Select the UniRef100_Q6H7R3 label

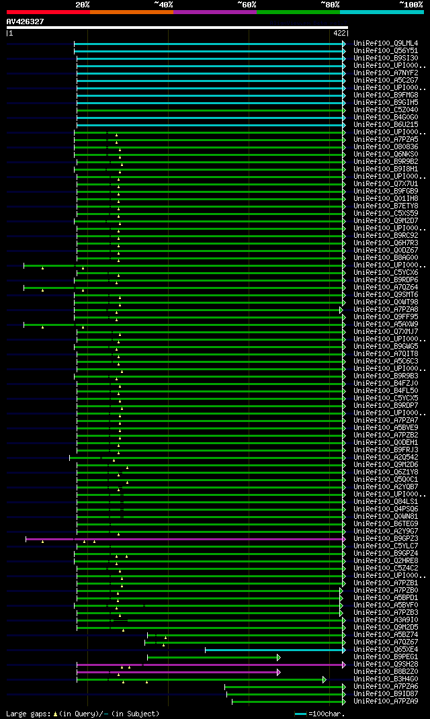click(386, 243)
